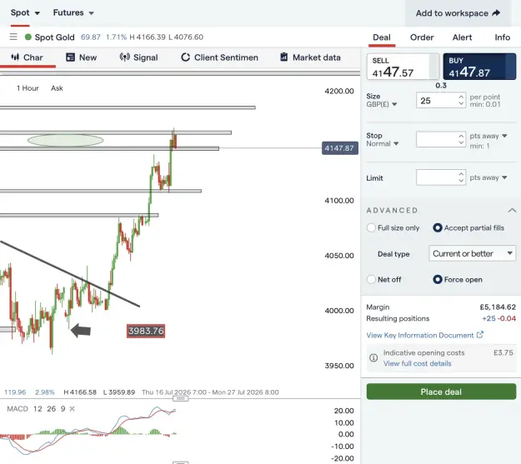This screenshot has width=521, height=464.
Task: Select Full size only radio option
Action: [x=371, y=228]
